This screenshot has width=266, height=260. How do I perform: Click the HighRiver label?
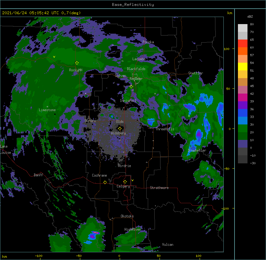(133, 229)
